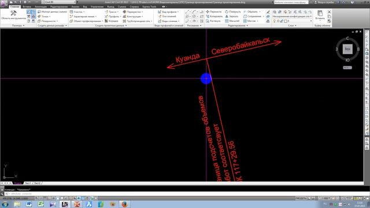This screenshot has width=370, height=208.
Task: Switch to the Лист2 layout tab
Action: click(38, 183)
